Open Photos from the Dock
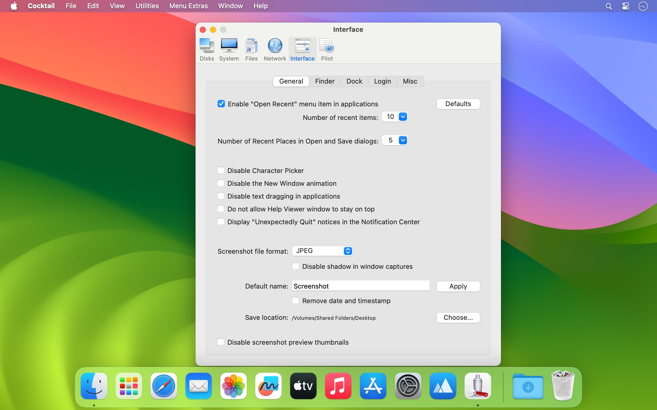The height and width of the screenshot is (410, 657). click(x=234, y=386)
